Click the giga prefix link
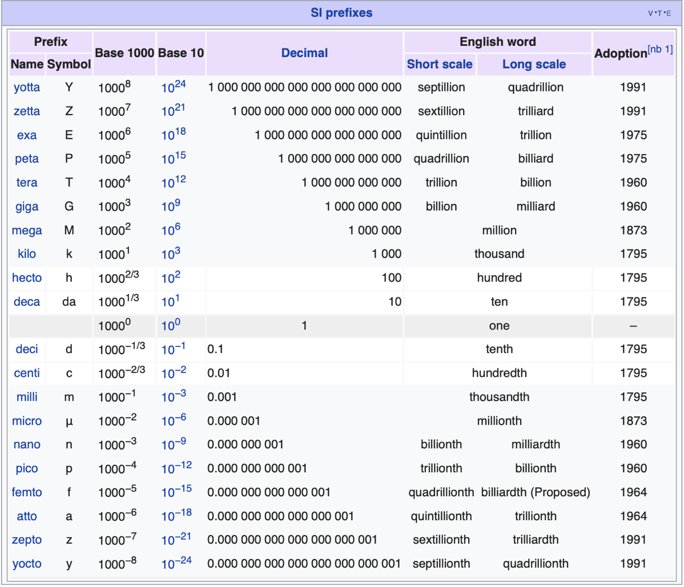This screenshot has height=587, width=684. click(x=27, y=207)
